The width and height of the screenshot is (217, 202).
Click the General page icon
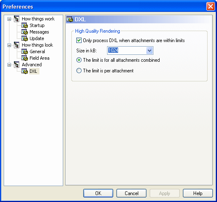point(25,52)
